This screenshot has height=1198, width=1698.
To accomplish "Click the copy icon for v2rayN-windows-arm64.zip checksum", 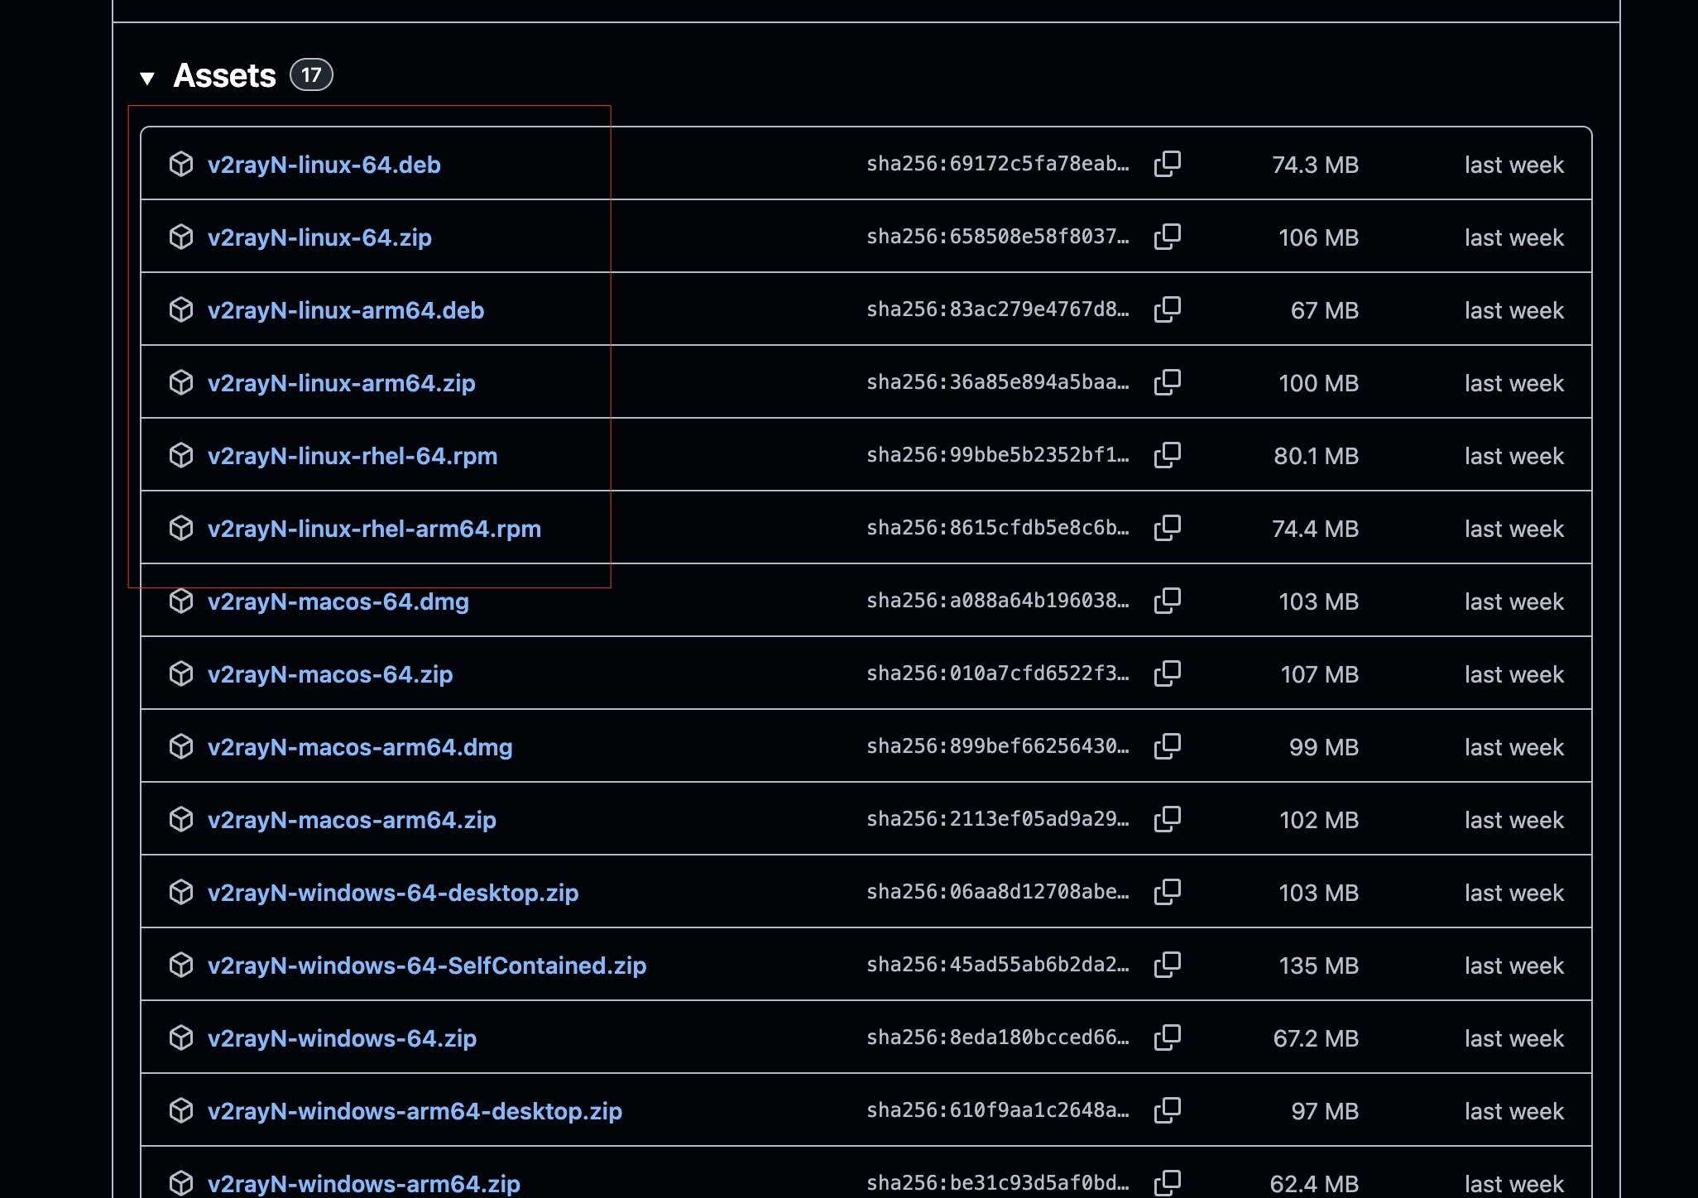I will pos(1168,1183).
